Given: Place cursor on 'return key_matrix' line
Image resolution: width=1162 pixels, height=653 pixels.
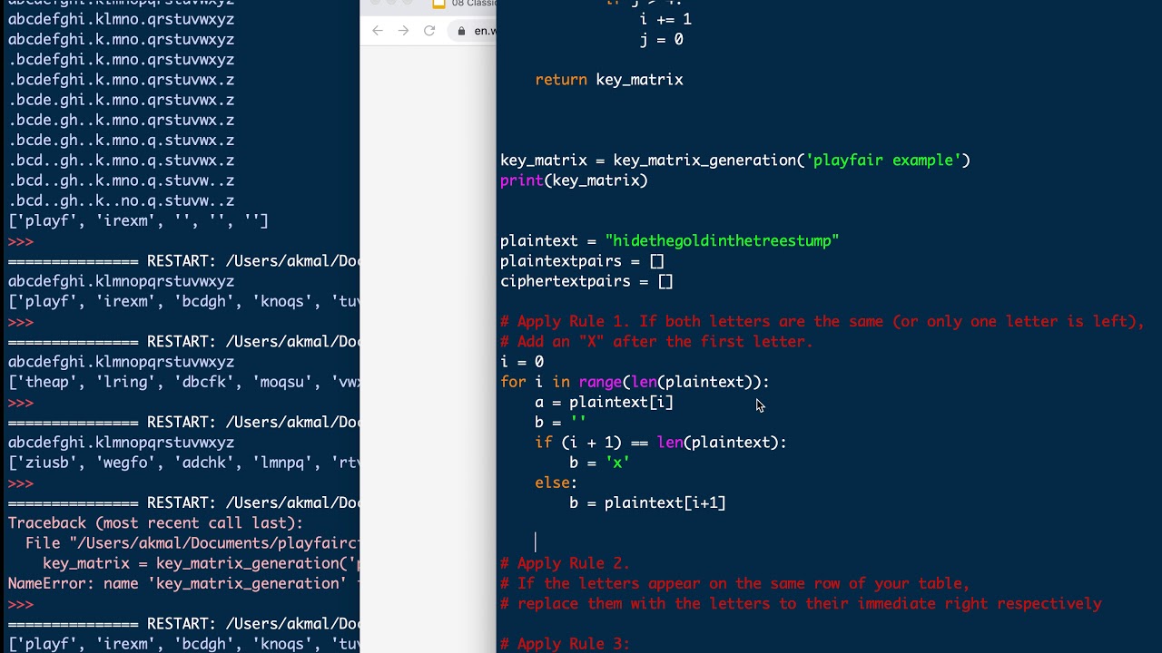Looking at the screenshot, I should coord(609,80).
